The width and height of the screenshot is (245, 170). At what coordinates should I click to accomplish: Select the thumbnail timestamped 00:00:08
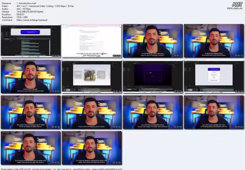[92, 41]
